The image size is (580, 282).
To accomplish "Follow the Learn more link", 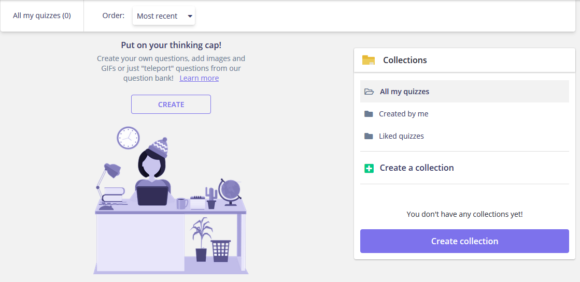I will coord(199,78).
